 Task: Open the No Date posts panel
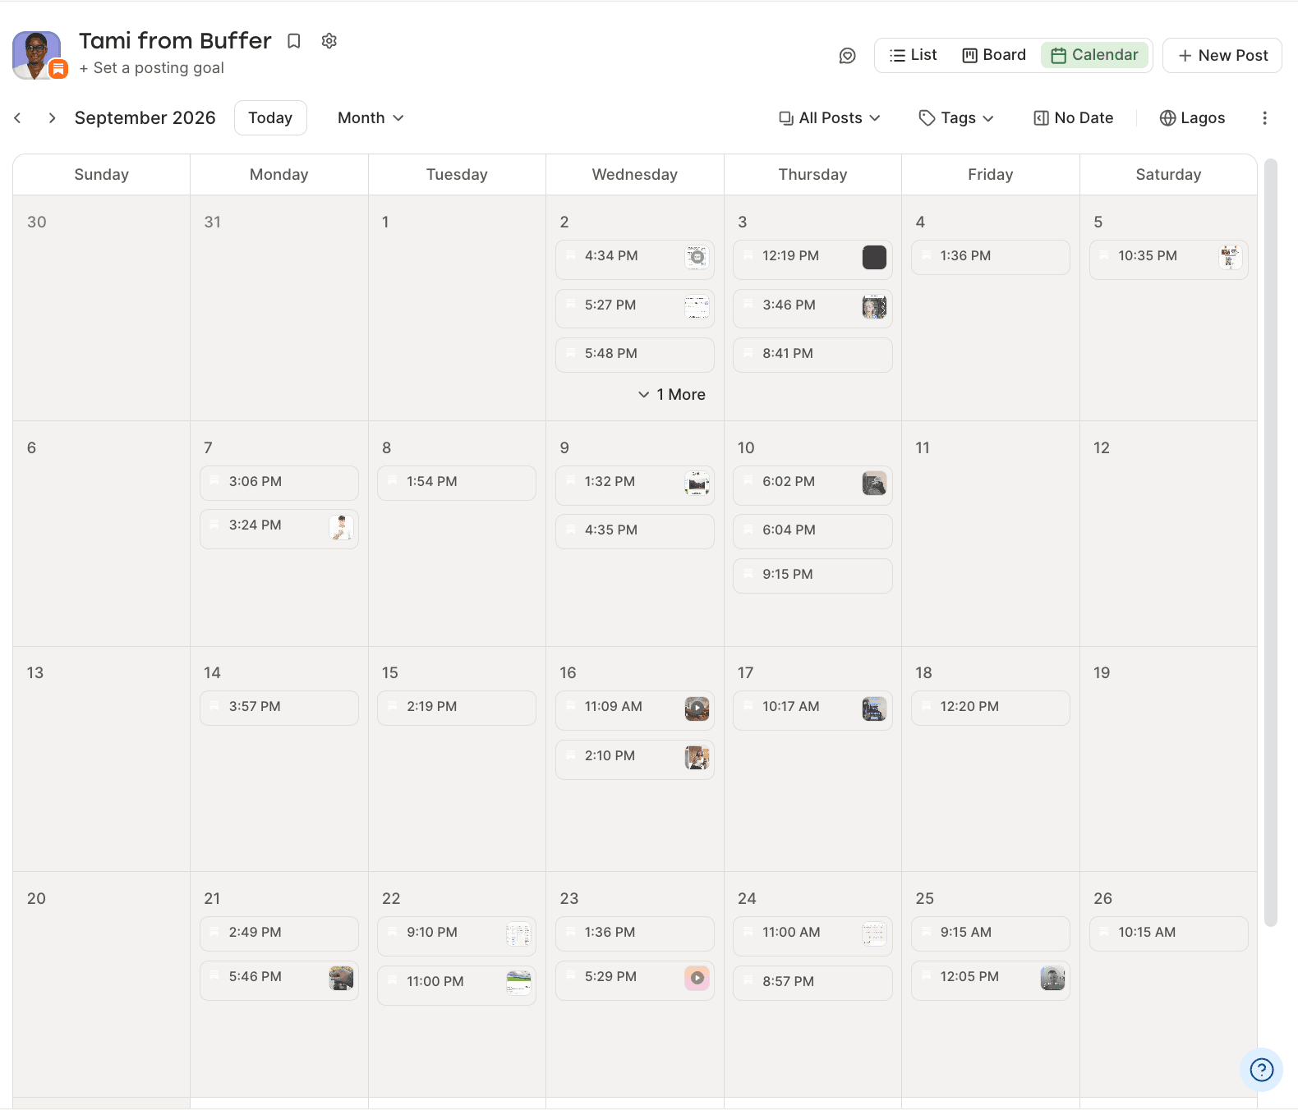[1073, 118]
